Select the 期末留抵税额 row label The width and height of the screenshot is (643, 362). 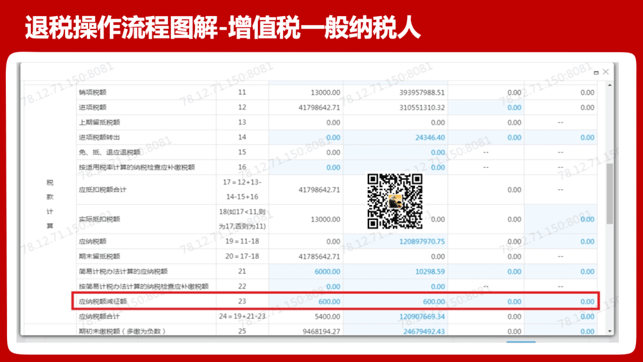(99, 256)
